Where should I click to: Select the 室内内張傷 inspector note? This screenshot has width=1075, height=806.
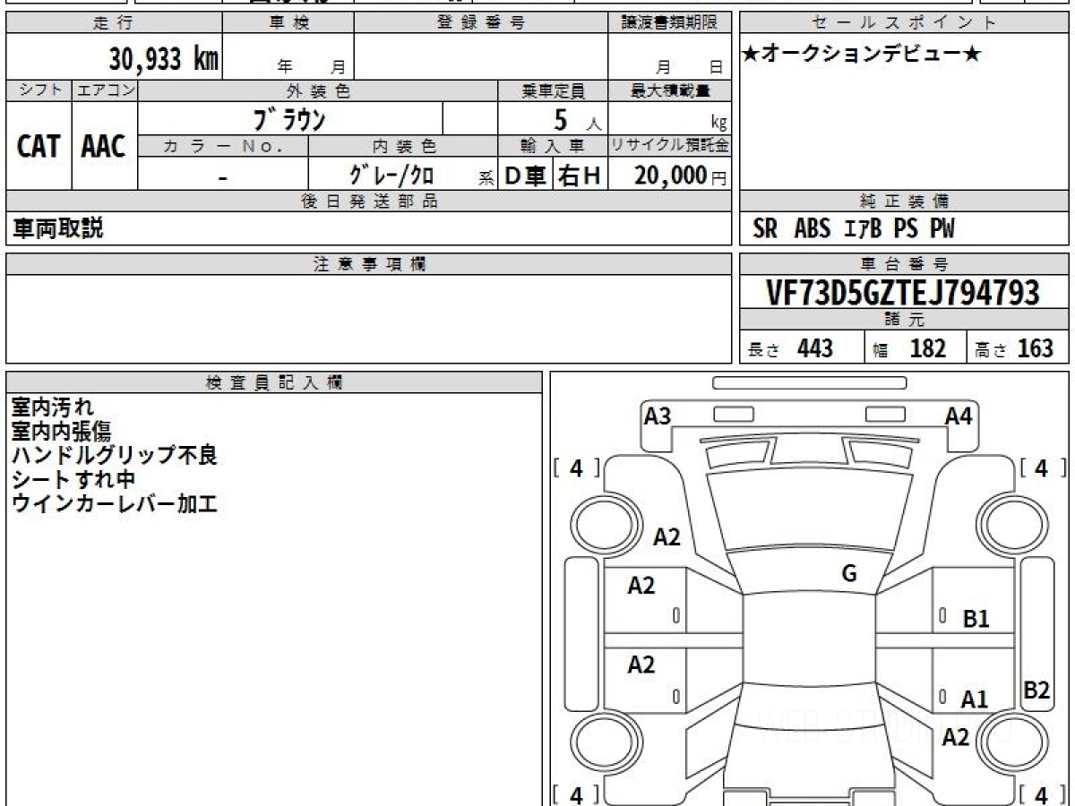62,433
